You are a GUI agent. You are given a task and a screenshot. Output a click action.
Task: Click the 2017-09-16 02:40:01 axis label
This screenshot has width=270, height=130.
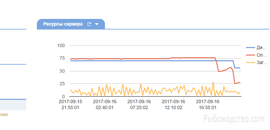click(105, 104)
